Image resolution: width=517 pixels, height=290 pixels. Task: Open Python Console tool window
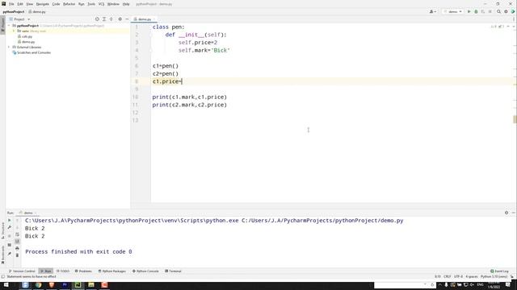coord(145,271)
